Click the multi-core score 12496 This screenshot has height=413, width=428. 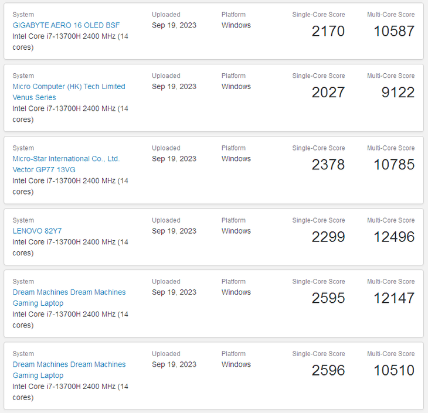(x=393, y=237)
